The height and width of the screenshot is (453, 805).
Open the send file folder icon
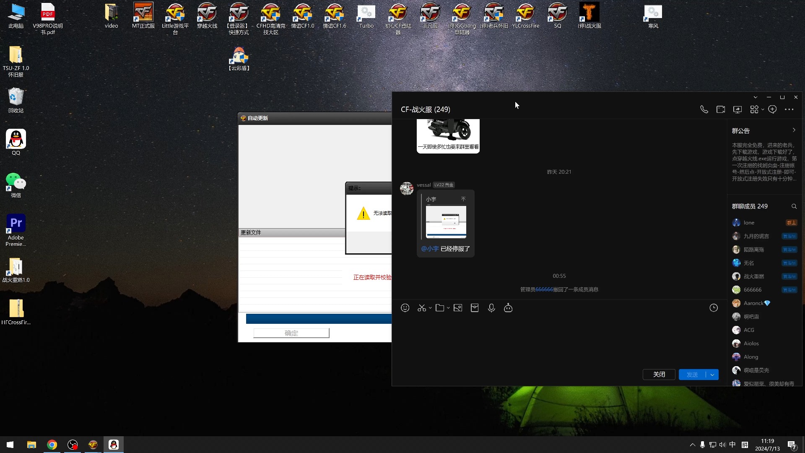(x=440, y=308)
